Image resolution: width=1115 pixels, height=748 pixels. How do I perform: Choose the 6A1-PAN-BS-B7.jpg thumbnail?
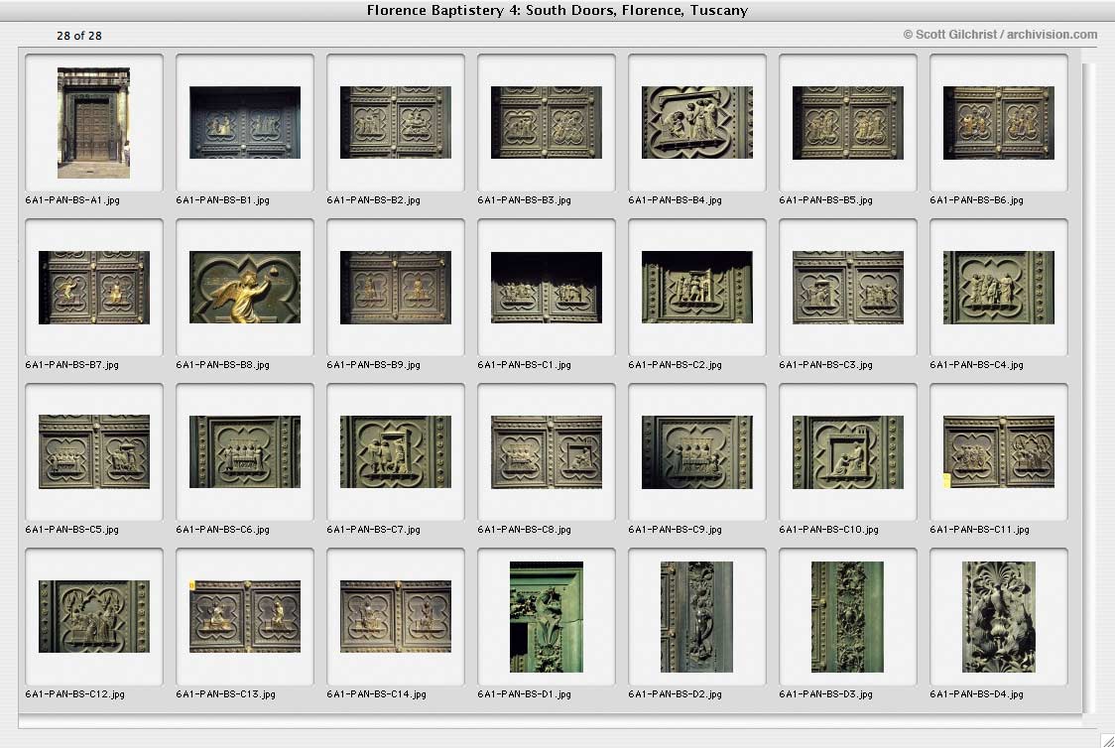94,288
